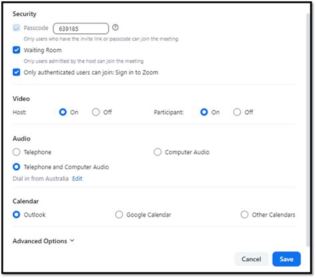The width and height of the screenshot is (316, 278).
Task: Click the 'Participant:' label
Action: pos(169,112)
